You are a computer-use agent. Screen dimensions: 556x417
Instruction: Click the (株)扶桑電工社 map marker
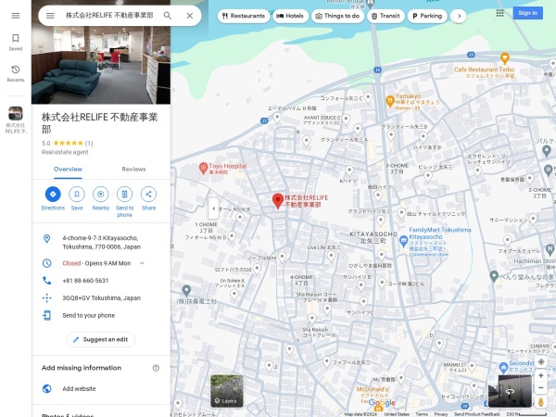click(186, 291)
